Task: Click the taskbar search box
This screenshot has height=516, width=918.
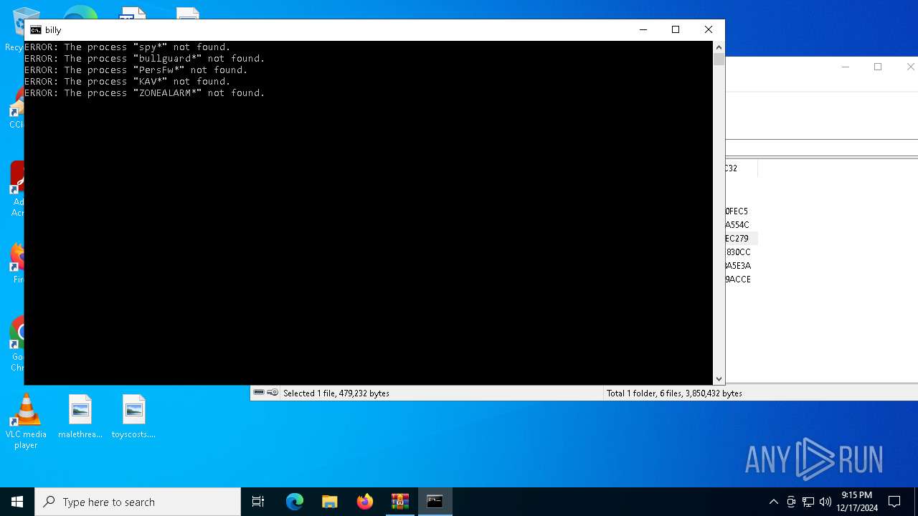Action: 138,502
